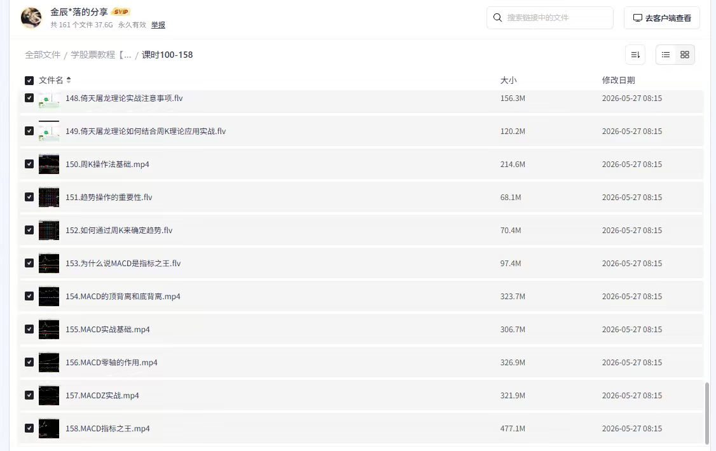Click the 举报 report link
Viewport: 716px width, 451px height.
click(158, 25)
